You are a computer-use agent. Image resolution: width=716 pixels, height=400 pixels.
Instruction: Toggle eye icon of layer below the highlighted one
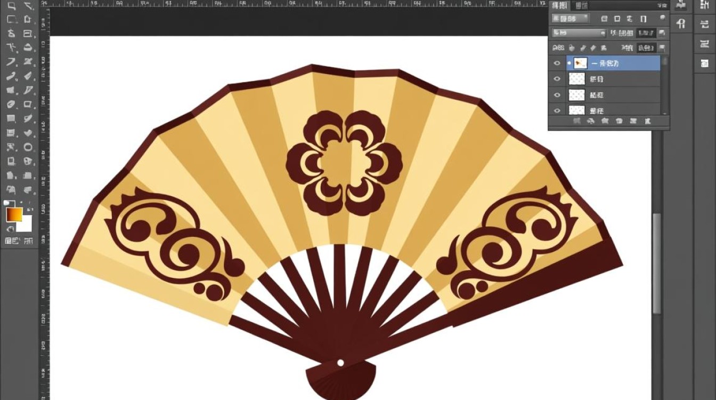coord(557,79)
